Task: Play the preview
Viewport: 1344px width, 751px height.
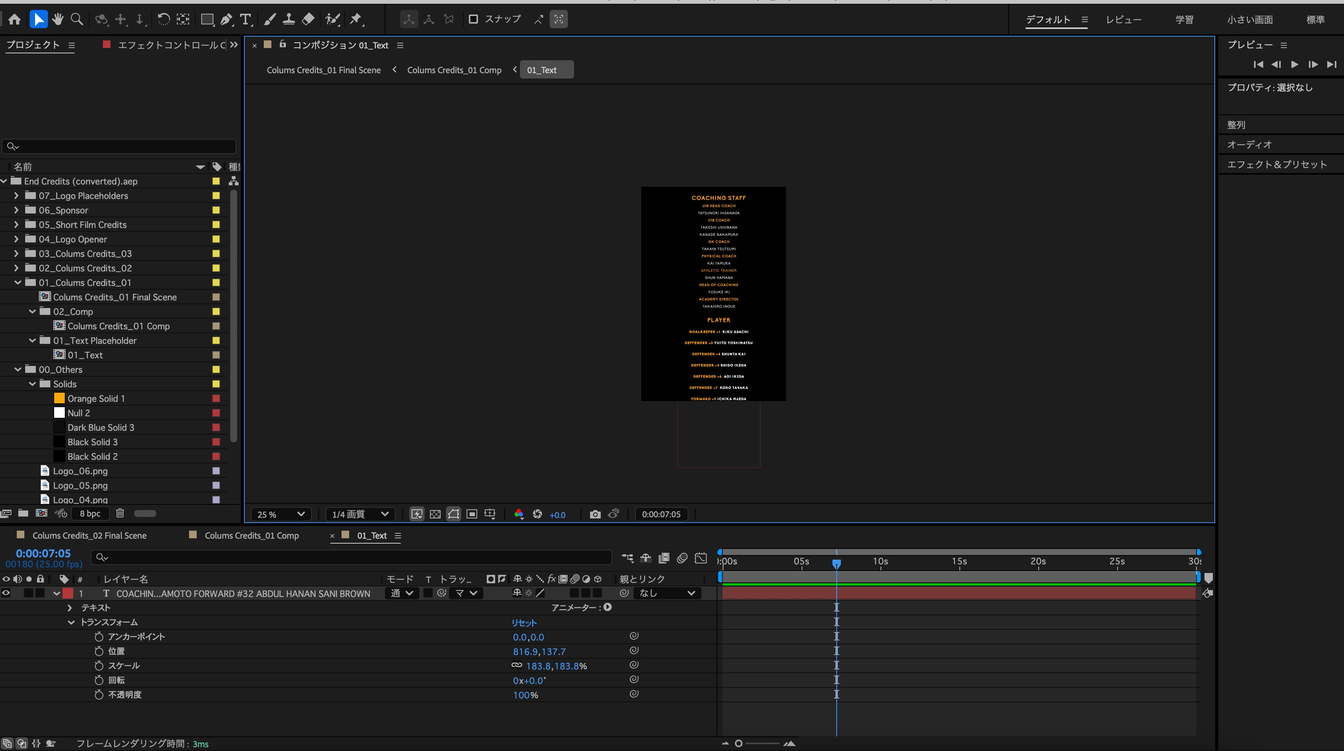Action: (x=1294, y=64)
